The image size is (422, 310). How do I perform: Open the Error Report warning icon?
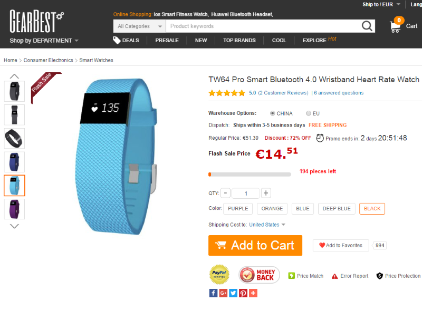(x=334, y=276)
